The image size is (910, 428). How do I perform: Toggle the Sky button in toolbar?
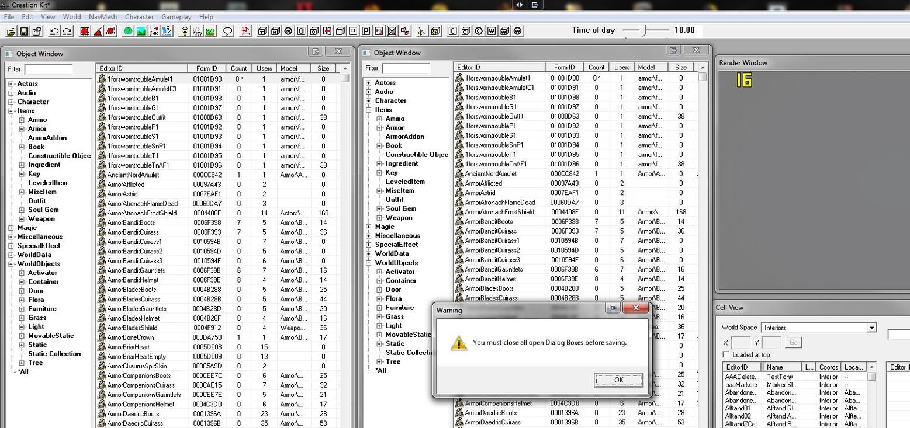click(x=198, y=31)
